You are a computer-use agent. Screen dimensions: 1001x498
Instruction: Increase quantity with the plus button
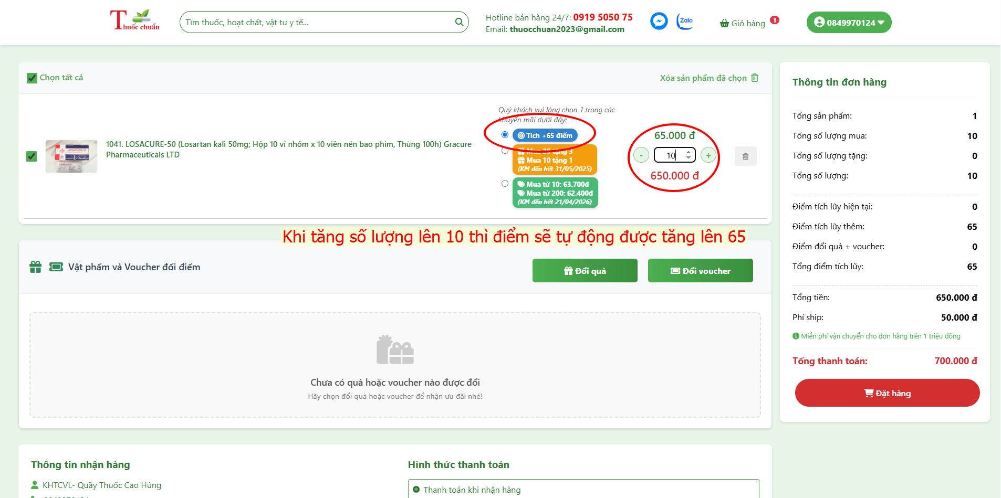coord(708,155)
